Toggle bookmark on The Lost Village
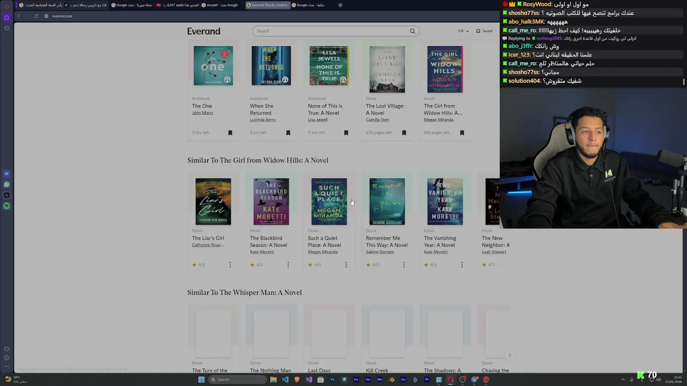Viewport: 687px width, 386px height. 404,133
